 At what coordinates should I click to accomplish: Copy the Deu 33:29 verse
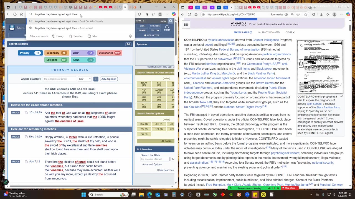point(26,137)
